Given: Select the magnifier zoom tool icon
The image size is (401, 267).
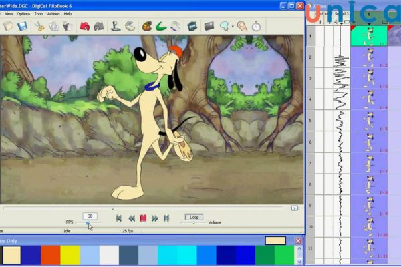Looking at the screenshot, I should pyautogui.click(x=225, y=27).
